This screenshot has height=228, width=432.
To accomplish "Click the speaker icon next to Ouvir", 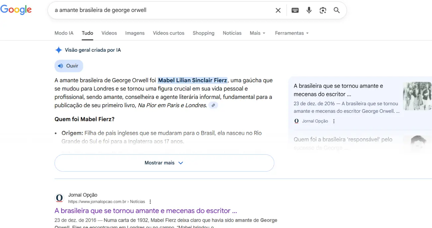I will [x=61, y=65].
